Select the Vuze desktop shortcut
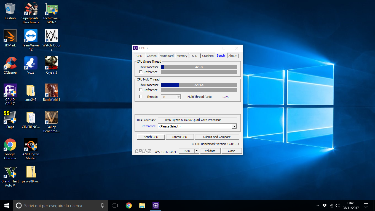This screenshot has height=211, width=375. pyautogui.click(x=31, y=65)
